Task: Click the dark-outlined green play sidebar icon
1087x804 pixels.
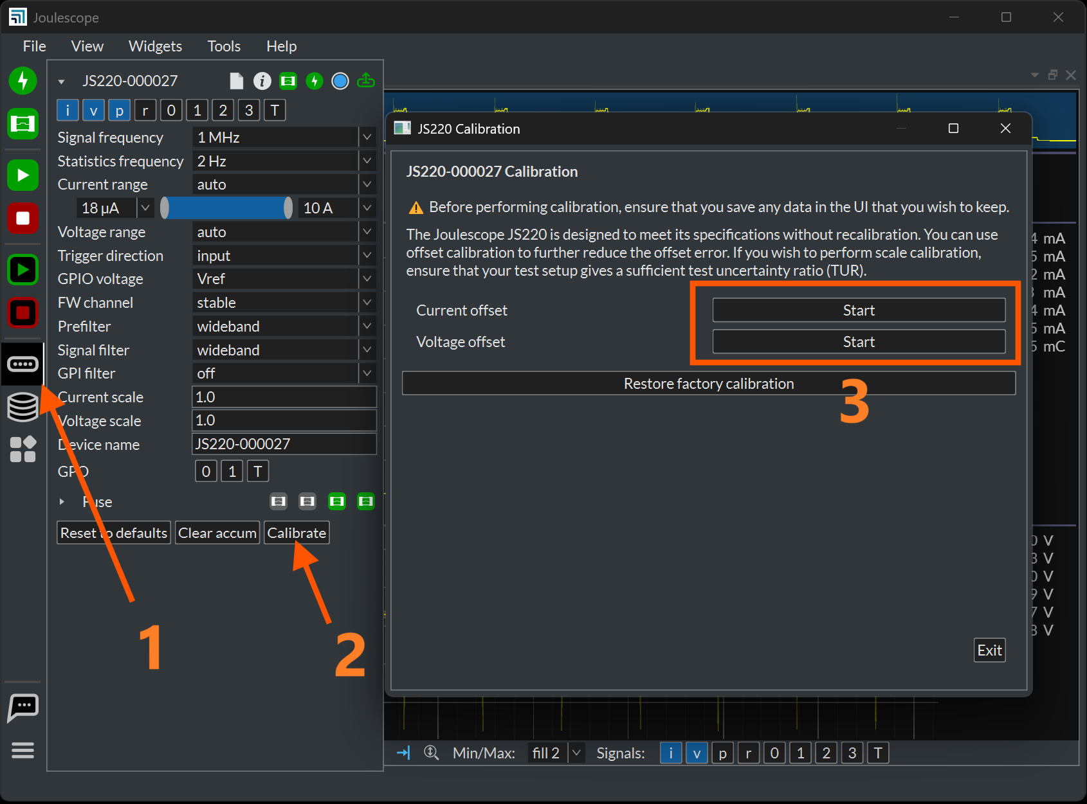Action: 23,269
